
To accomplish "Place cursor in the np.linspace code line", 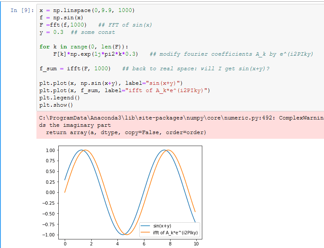I will [x=87, y=10].
